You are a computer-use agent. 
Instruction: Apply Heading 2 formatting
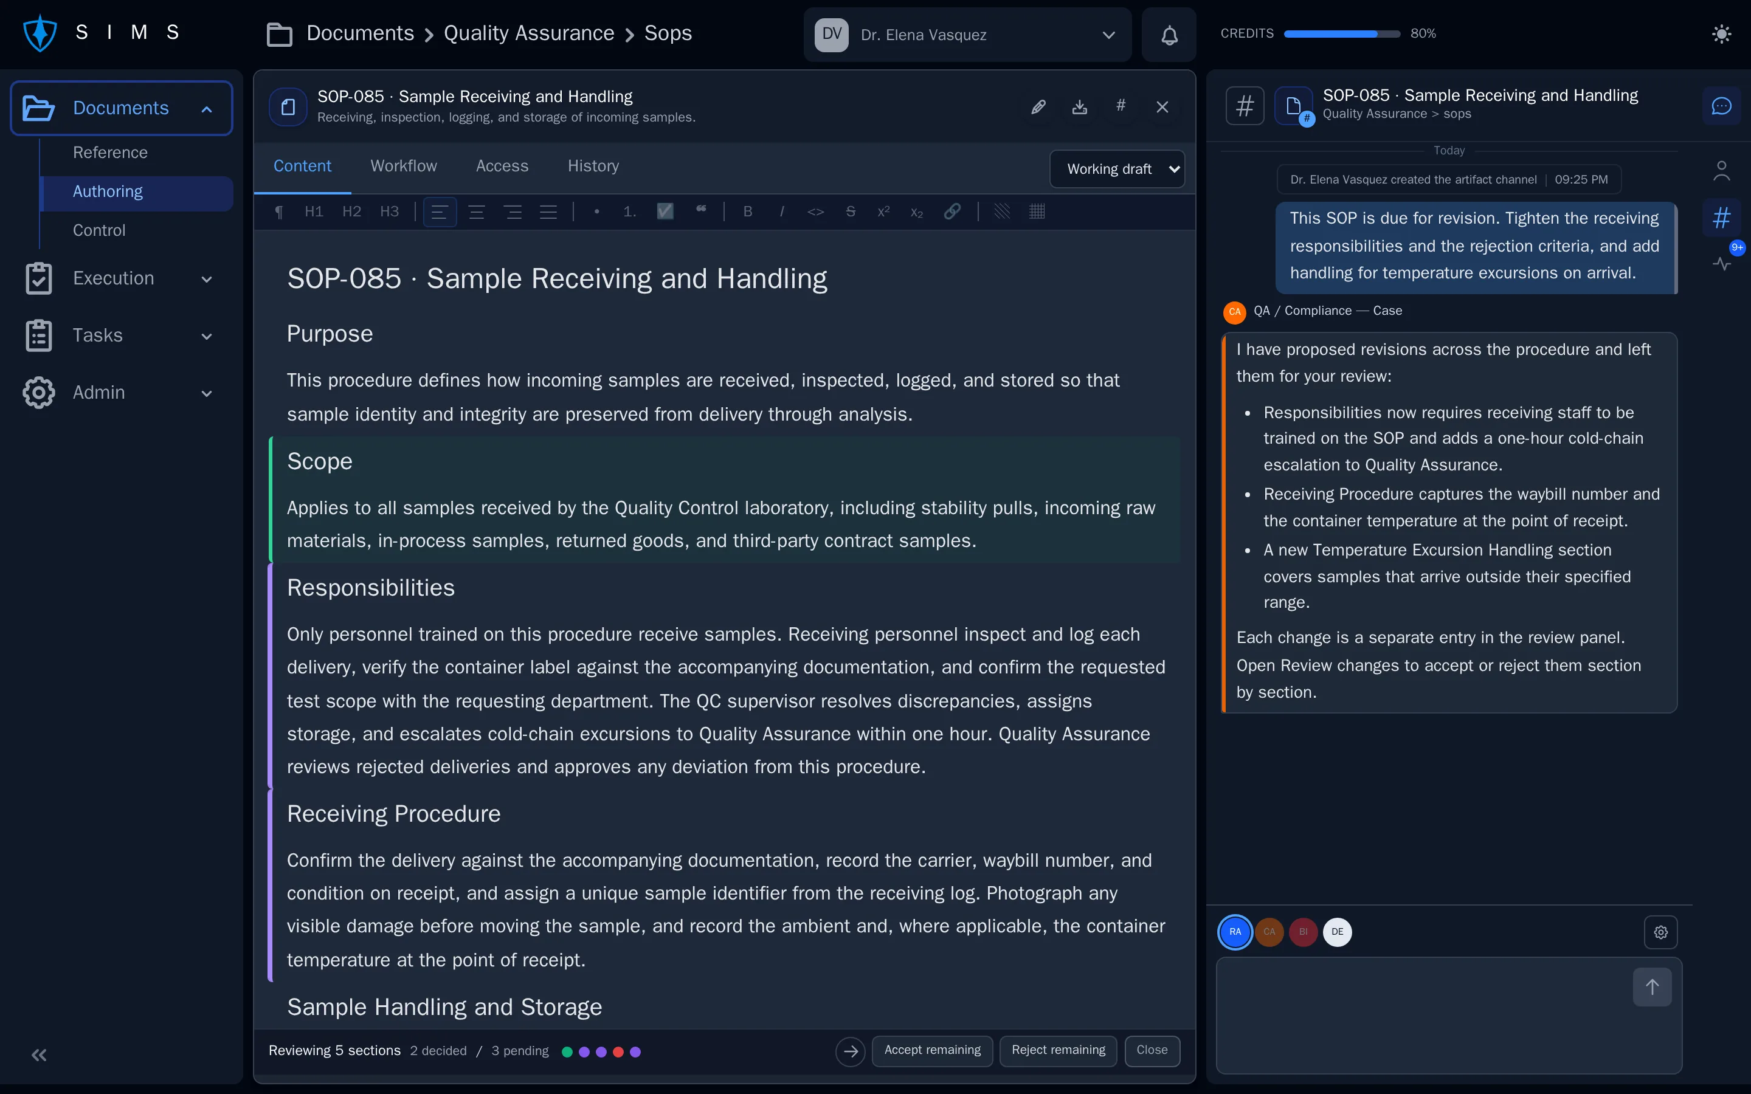coord(351,212)
